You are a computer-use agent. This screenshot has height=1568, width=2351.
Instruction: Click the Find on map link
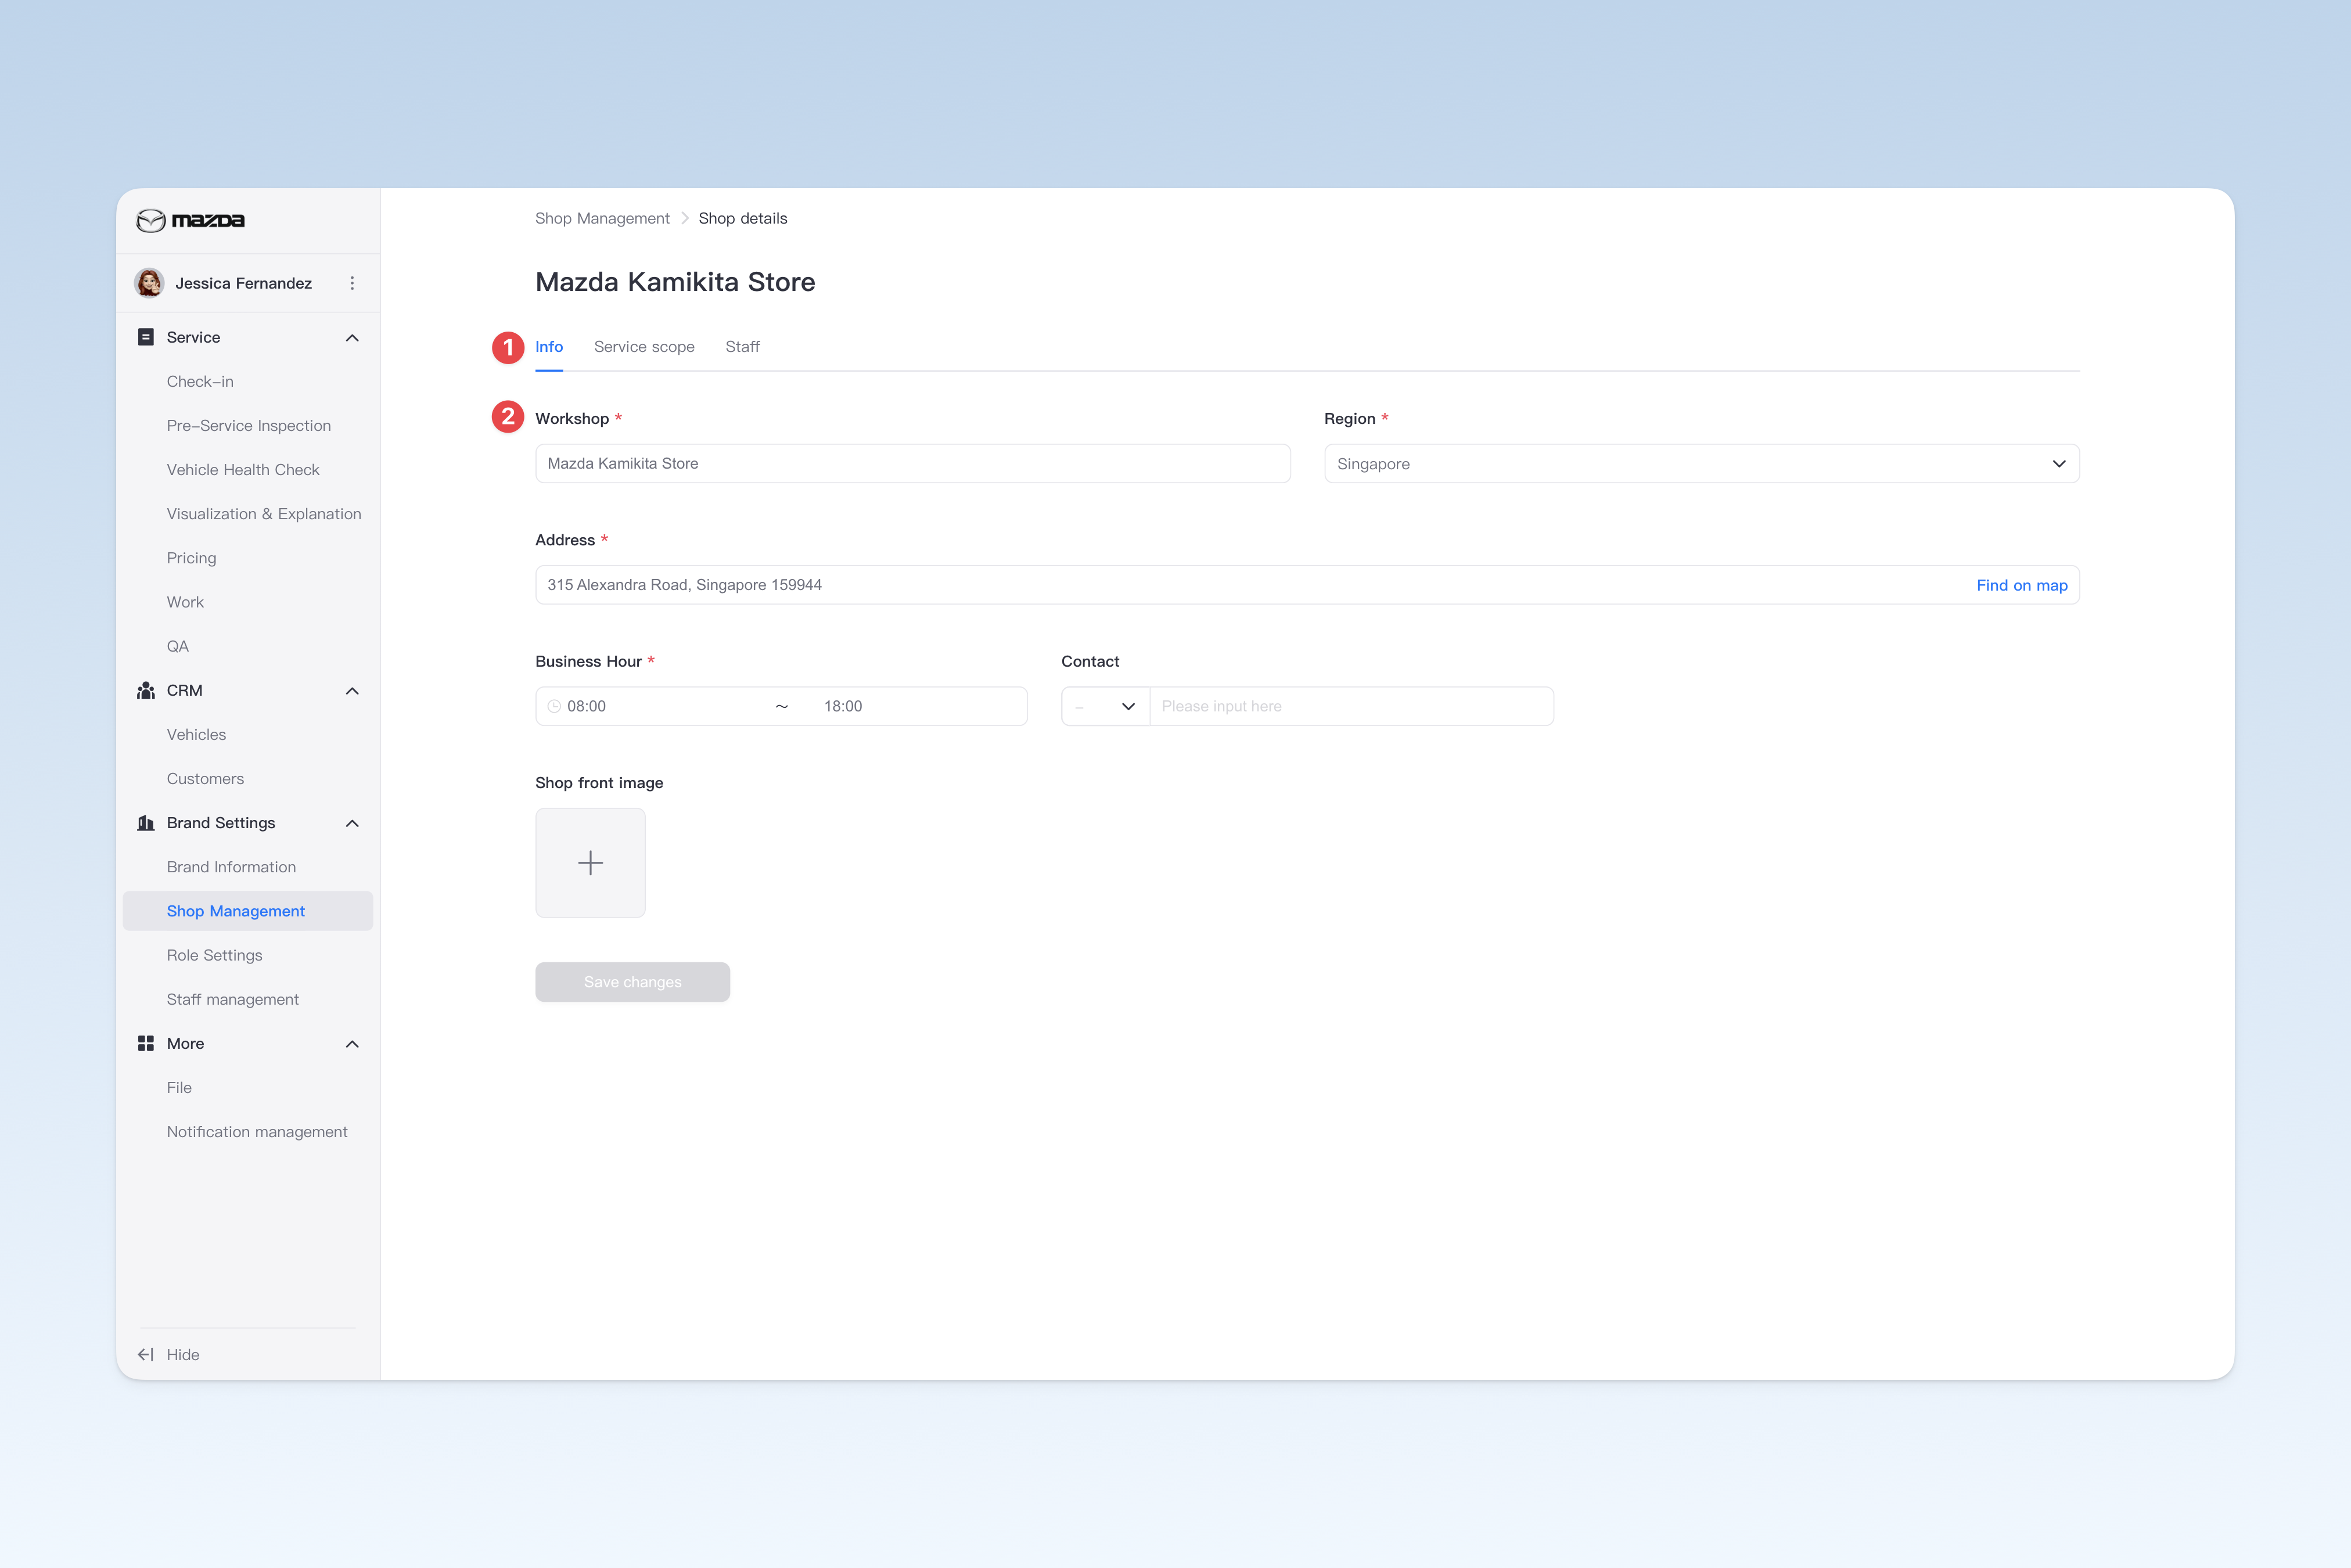pyautogui.click(x=2022, y=585)
